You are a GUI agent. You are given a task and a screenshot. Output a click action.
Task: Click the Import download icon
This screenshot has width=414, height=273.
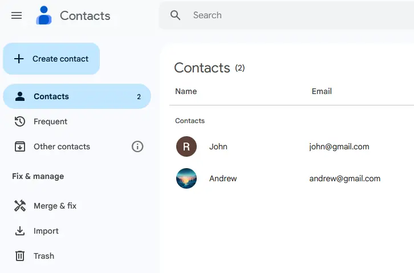point(20,231)
